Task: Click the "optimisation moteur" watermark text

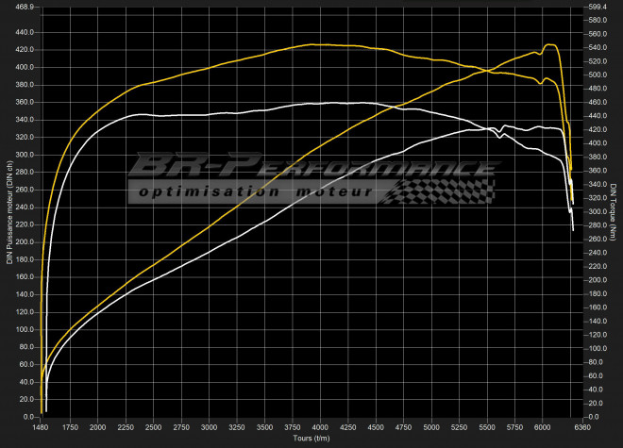Action: (x=255, y=191)
